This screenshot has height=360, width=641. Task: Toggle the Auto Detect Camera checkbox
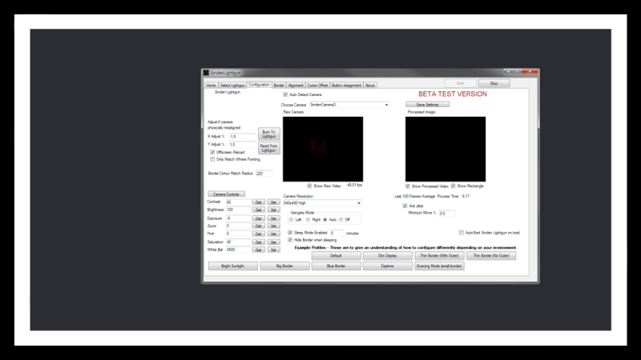pyautogui.click(x=285, y=94)
